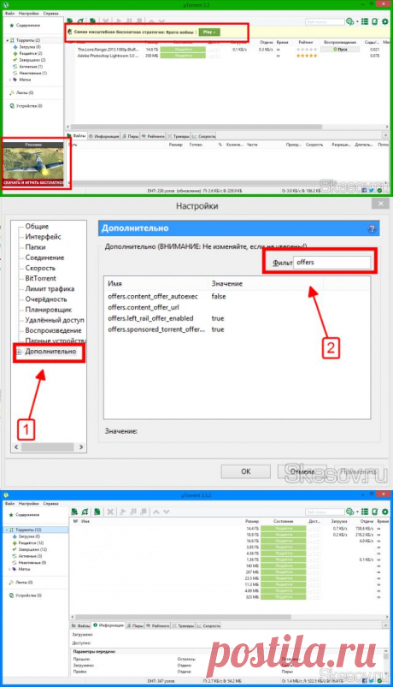Select offers.left_rail_offer_enabled row

coord(237,318)
